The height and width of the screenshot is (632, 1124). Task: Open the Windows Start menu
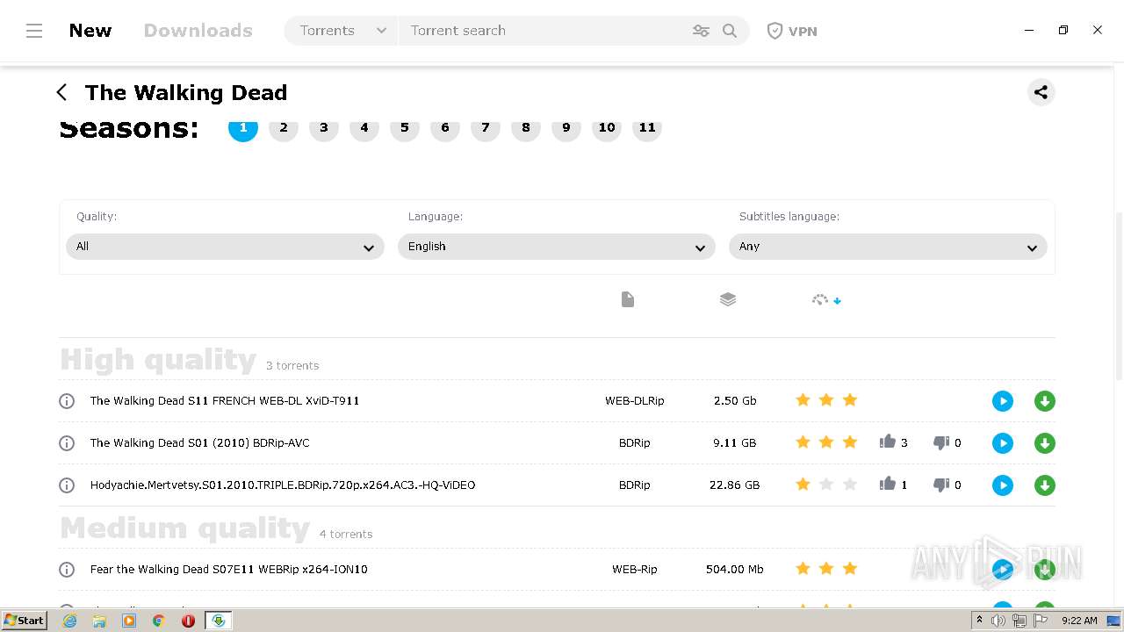point(24,621)
